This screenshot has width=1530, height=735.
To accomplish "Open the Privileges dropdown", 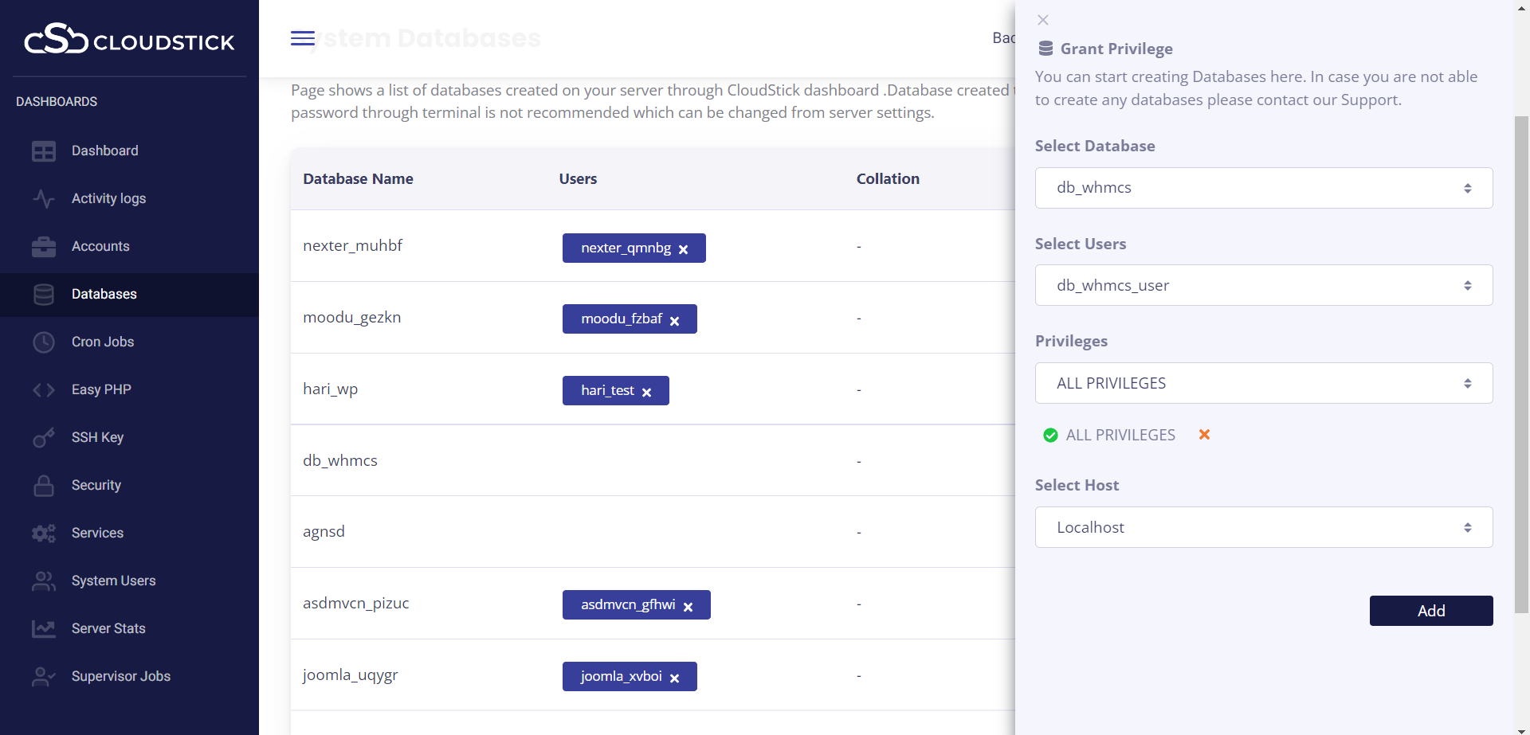I will pyautogui.click(x=1263, y=383).
